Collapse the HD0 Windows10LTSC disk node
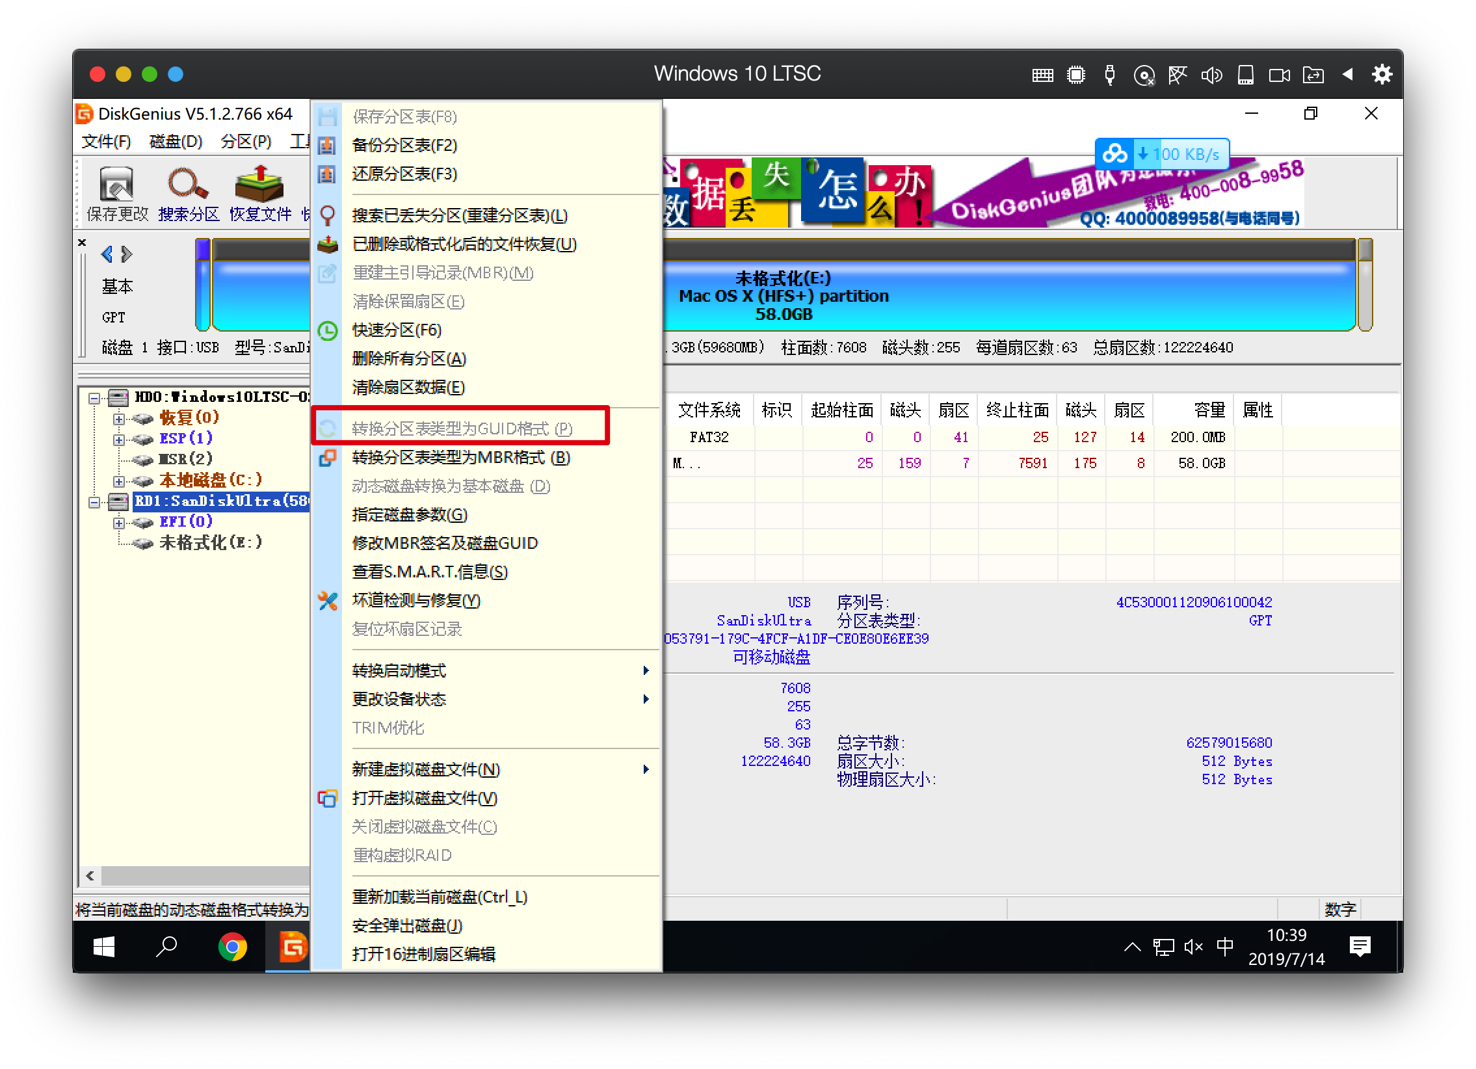Image resolution: width=1476 pixels, height=1069 pixels. (94, 398)
